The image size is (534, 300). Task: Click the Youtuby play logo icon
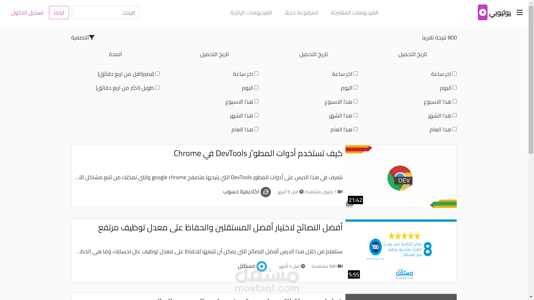(483, 12)
